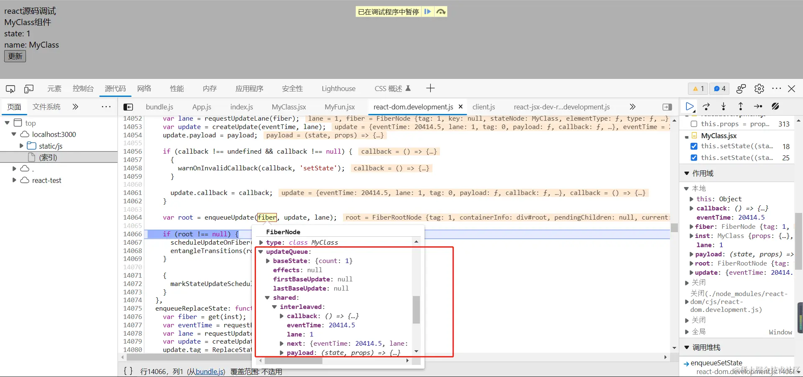Open the bundle.js file tab

pyautogui.click(x=159, y=107)
